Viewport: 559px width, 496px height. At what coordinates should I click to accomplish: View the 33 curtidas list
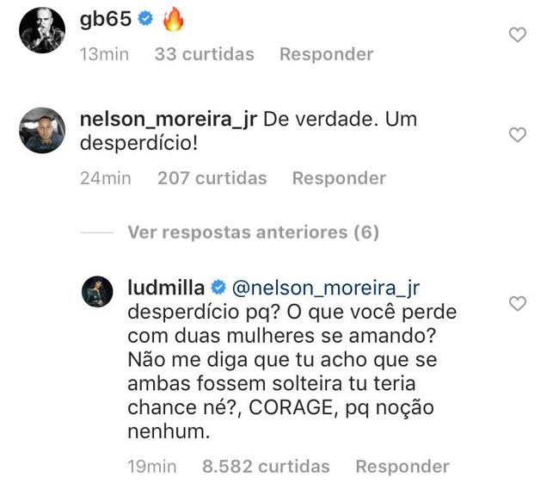point(204,54)
